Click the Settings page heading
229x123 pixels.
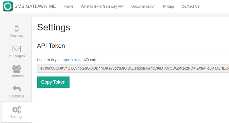(54, 27)
